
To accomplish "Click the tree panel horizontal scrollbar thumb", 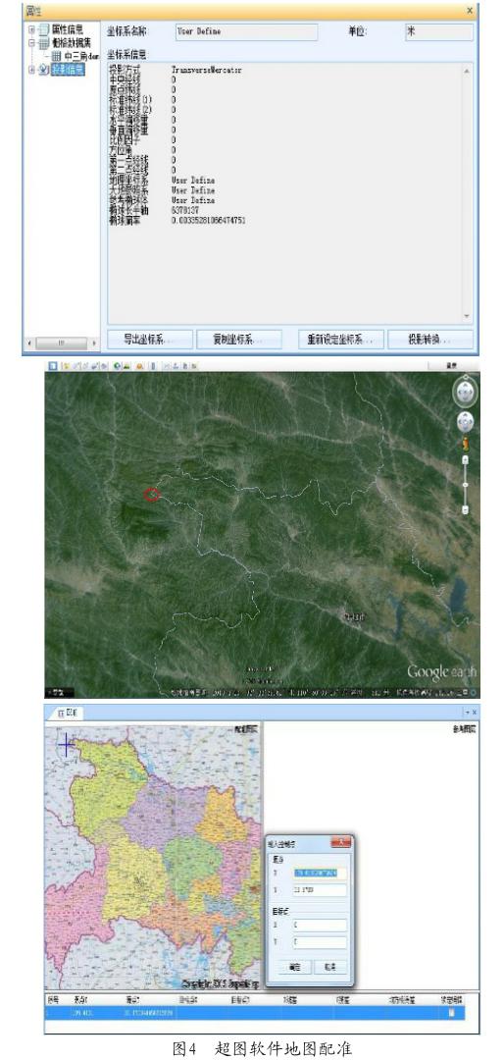I will [x=62, y=343].
